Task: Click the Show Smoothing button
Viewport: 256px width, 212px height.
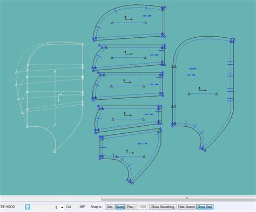Action: 163,207
